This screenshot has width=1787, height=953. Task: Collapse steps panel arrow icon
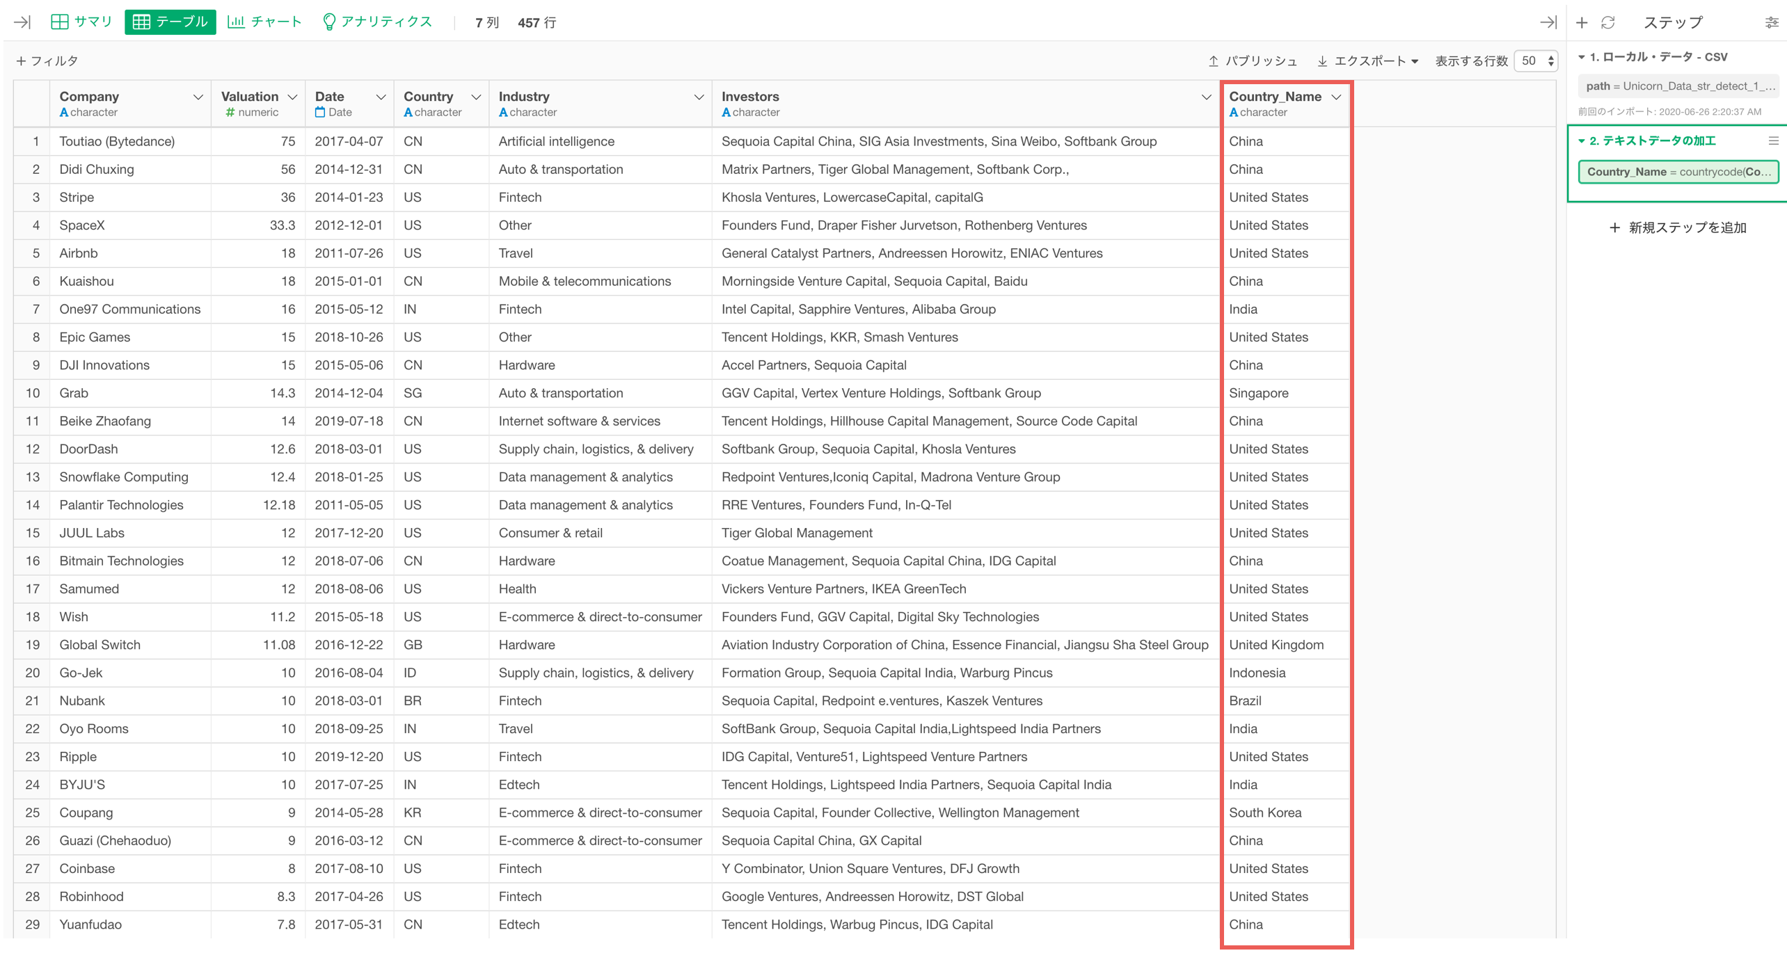(x=1548, y=22)
